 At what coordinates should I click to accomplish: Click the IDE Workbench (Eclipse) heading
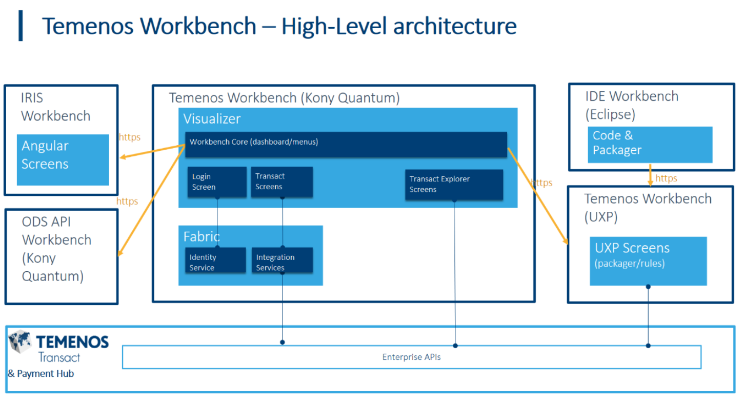click(631, 105)
